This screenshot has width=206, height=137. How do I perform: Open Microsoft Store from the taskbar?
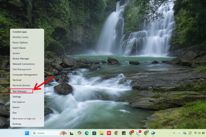pos(94,133)
